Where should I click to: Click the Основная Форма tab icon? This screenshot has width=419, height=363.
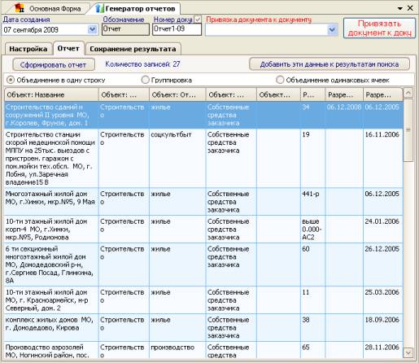point(20,8)
